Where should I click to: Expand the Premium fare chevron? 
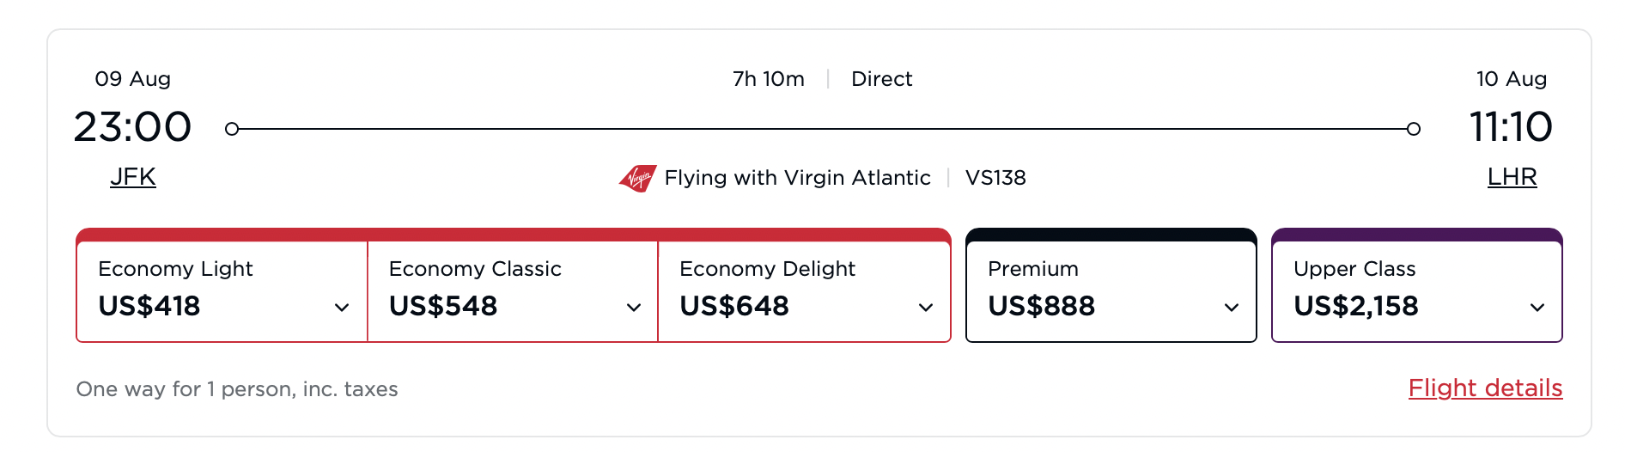pos(1232,308)
